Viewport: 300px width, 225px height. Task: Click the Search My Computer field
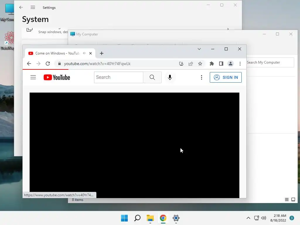[x=270, y=62]
